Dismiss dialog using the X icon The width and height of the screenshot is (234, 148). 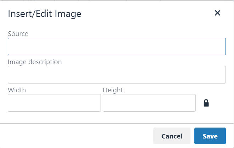(x=217, y=13)
